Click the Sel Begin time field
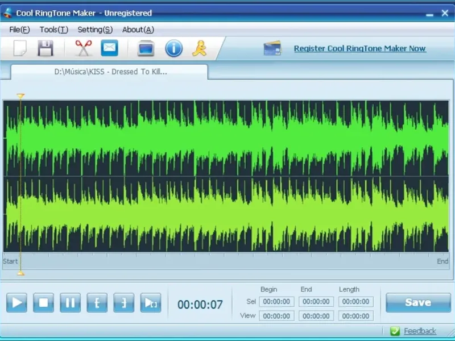The image size is (455, 341). coord(276,302)
